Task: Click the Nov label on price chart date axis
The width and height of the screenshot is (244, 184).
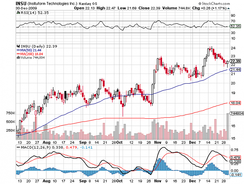Action: point(158,142)
